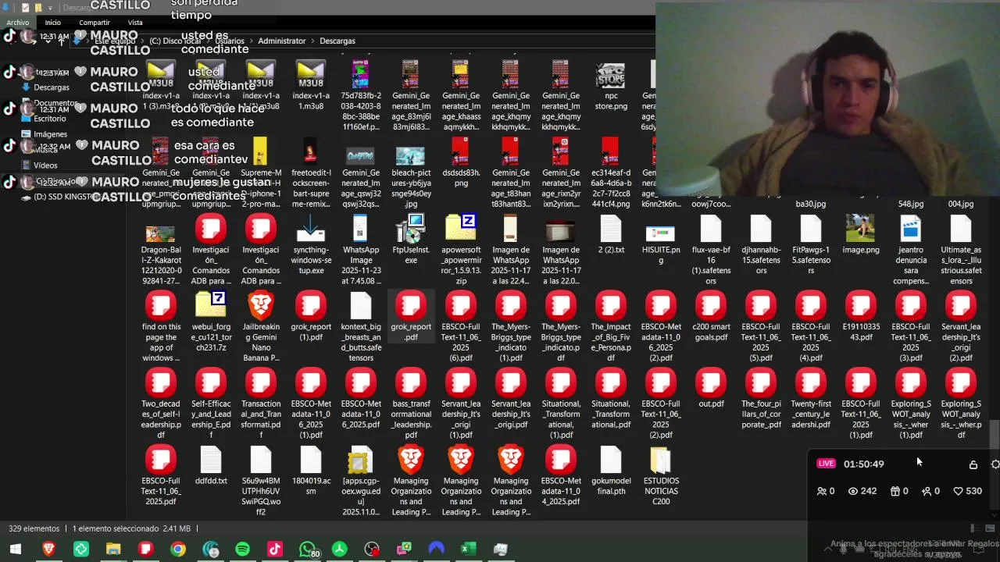Open Spotify from the taskbar

(242, 550)
